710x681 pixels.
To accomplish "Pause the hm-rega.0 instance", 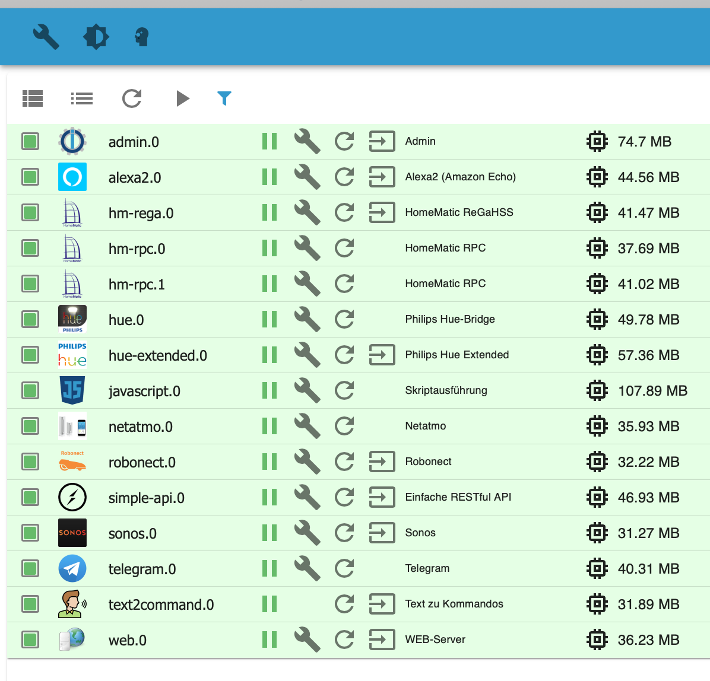I will coord(270,212).
